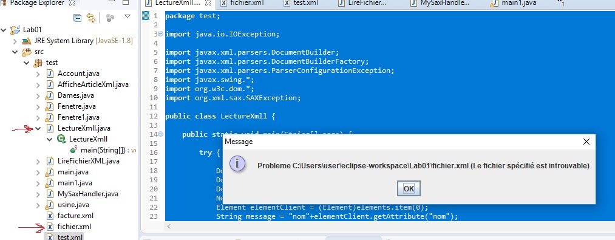The image size is (615, 240).
Task: Select the LectureXmll class icon
Action: coord(61,139)
